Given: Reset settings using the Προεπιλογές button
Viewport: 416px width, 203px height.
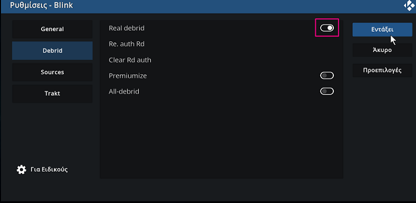Looking at the screenshot, I should pyautogui.click(x=382, y=70).
